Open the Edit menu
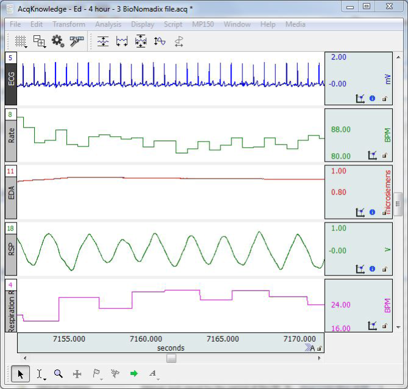 coord(37,24)
